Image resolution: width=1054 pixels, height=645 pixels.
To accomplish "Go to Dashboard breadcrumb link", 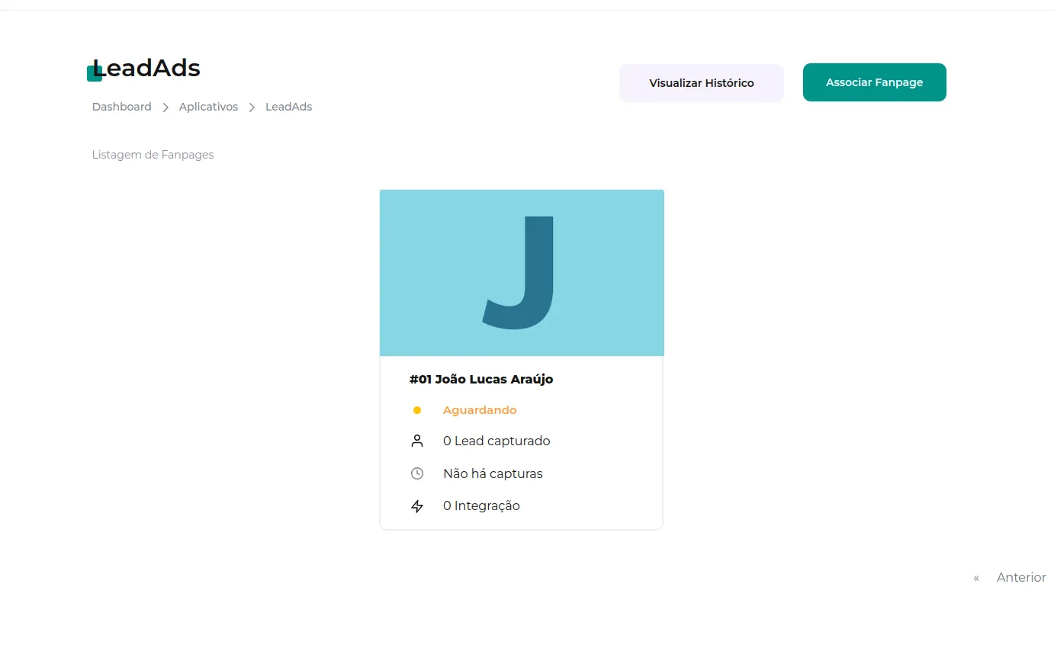I will pos(122,107).
